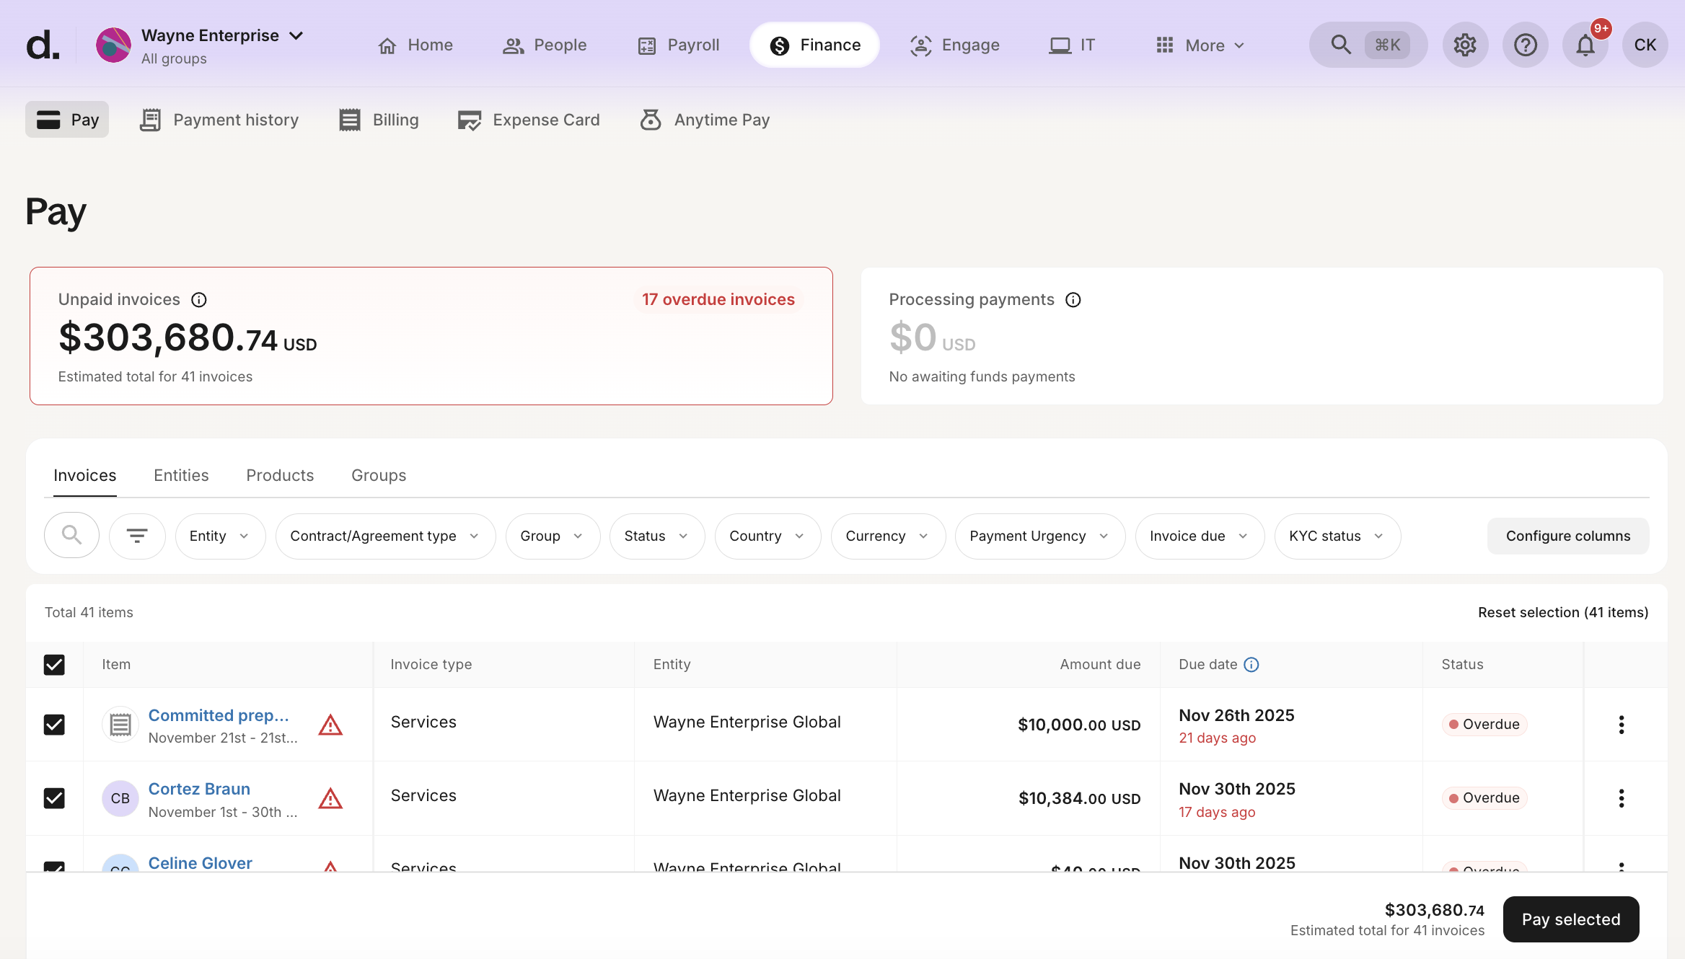Click the Unpaid invoices info icon

pyautogui.click(x=199, y=299)
